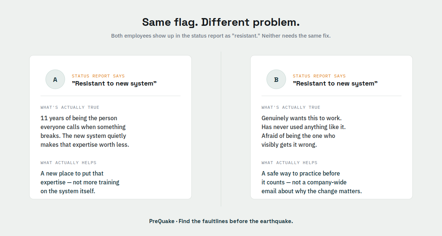Click the "Same flag. Different problem." heading
This screenshot has height=236, width=442.
[221, 22]
